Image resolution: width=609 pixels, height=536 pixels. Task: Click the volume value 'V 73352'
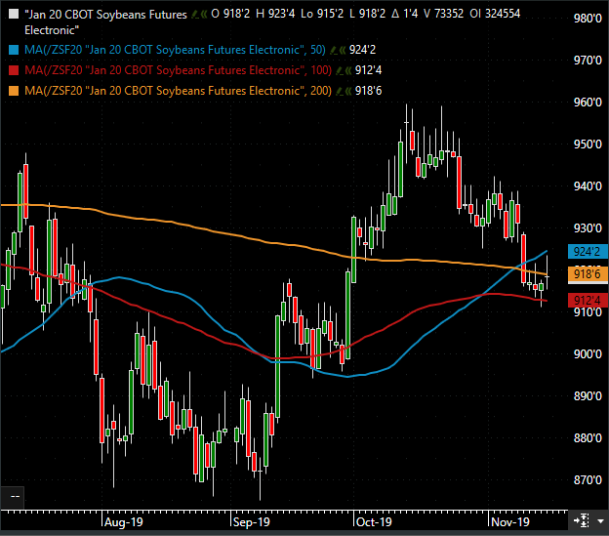coord(443,14)
